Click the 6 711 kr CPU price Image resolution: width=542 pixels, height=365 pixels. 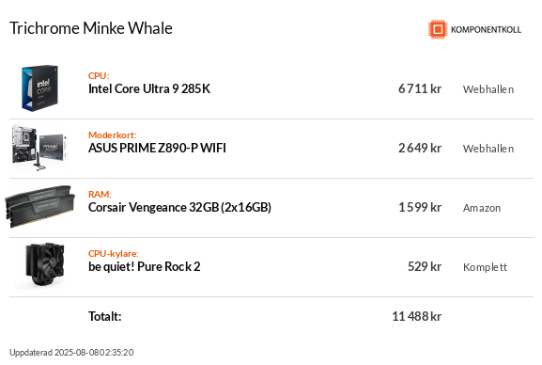420,89
